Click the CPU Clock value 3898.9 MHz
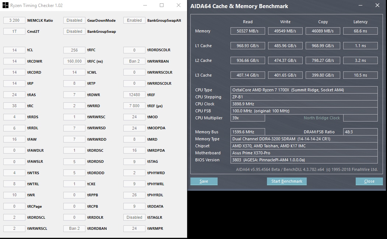 coord(304,104)
